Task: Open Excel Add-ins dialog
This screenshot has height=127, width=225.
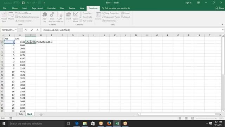Action: [x=52, y=17]
